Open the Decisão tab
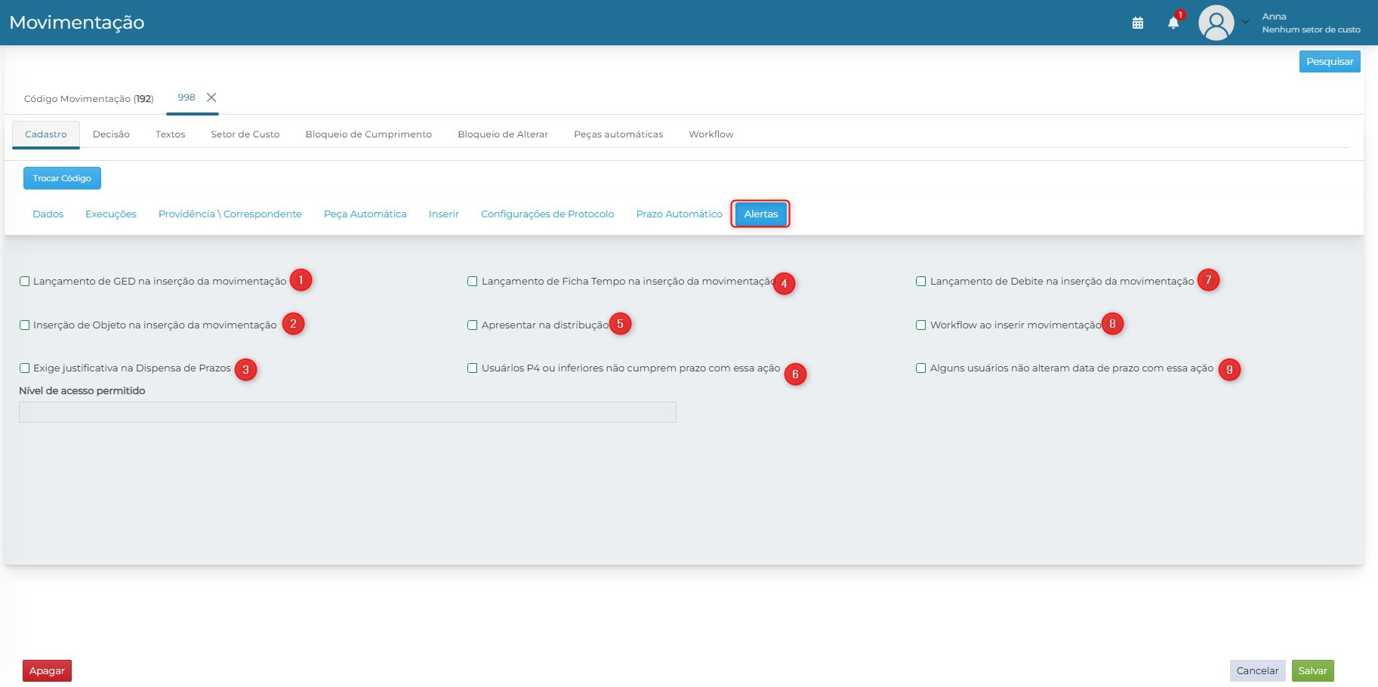The image size is (1378, 687). click(x=111, y=134)
